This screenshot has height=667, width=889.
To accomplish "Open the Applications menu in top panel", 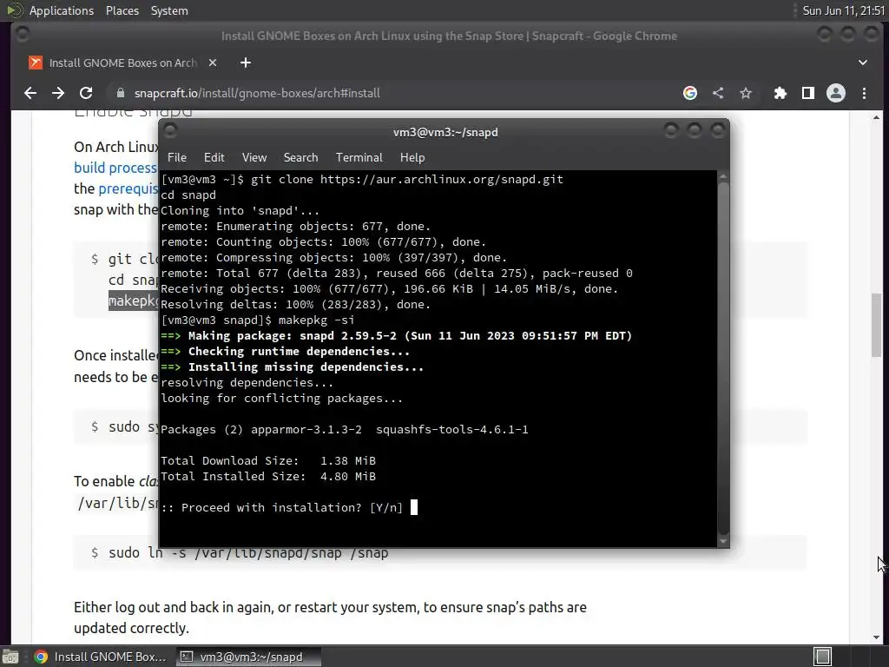I will click(x=62, y=10).
